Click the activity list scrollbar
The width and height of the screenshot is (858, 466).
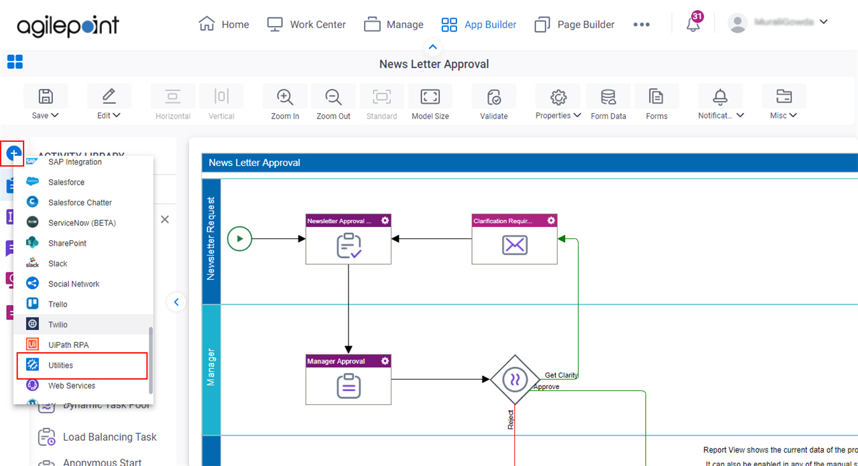point(151,360)
